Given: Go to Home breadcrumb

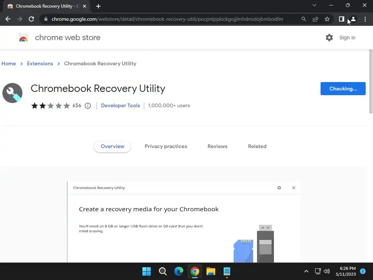Looking at the screenshot, I should point(9,63).
